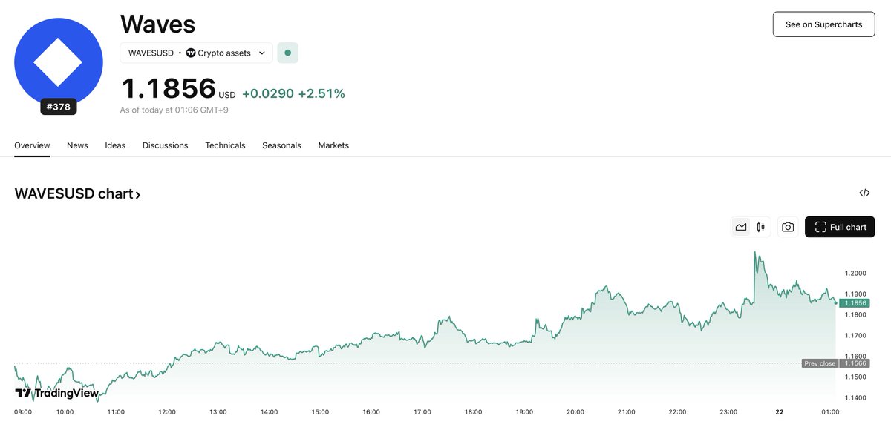This screenshot has width=891, height=430.
Task: Click the 23:00 time axis label
Action: click(x=728, y=412)
